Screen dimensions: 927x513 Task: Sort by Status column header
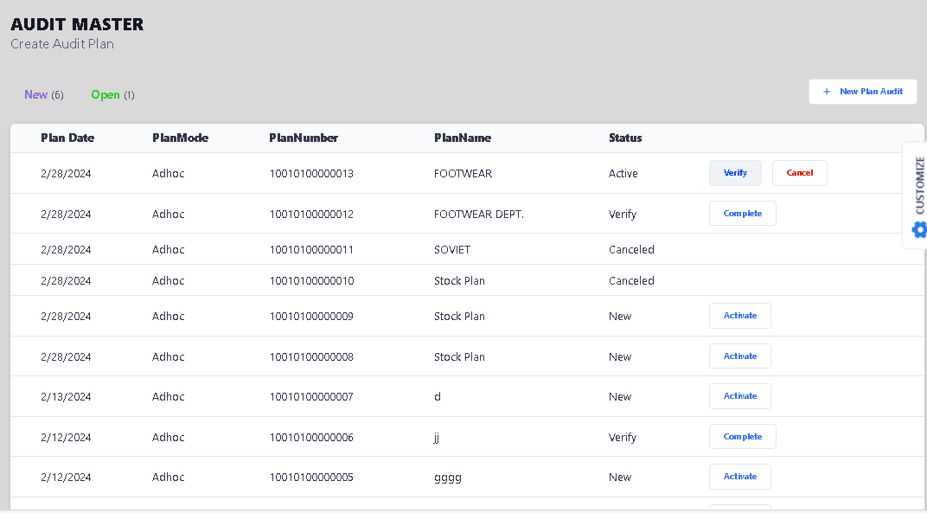[625, 138]
